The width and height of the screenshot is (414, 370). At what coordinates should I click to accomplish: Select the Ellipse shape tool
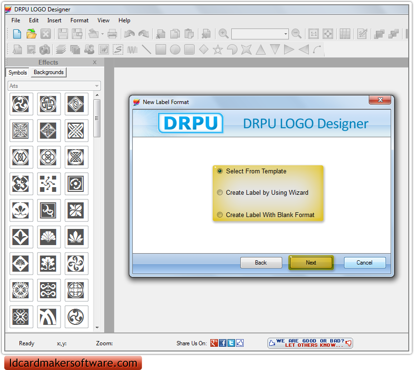pos(174,49)
